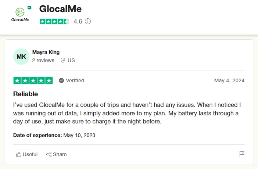Click the location pin icon beside US
This screenshot has height=169, width=258.
[63, 60]
